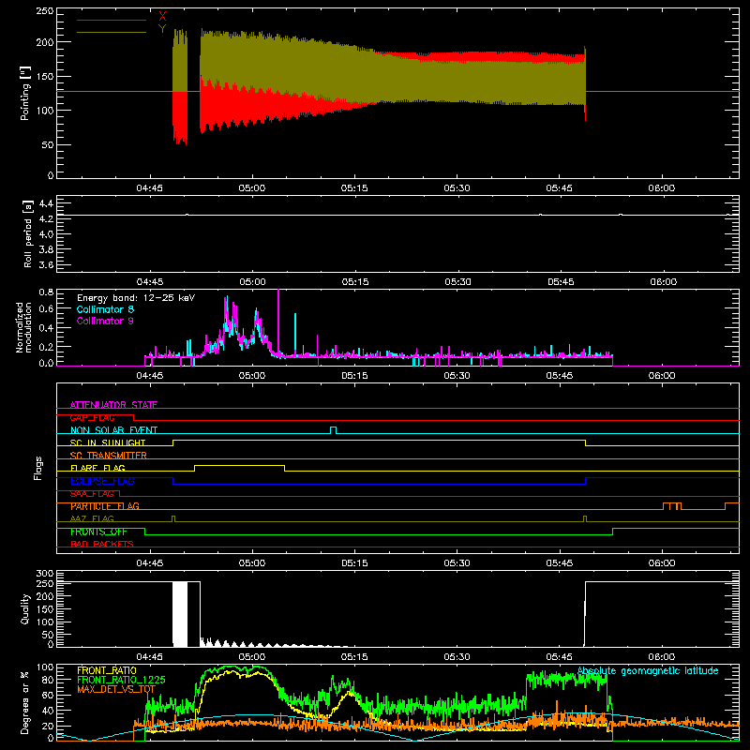Image resolution: width=750 pixels, height=750 pixels.
Task: Click the ATTENUATOR_STATE flag label
Action: [x=113, y=405]
